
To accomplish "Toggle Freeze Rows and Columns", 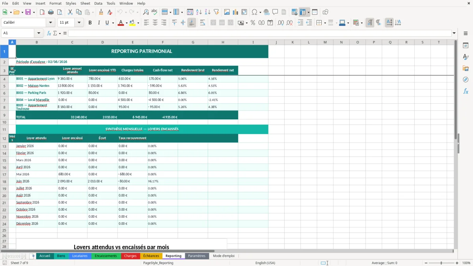I will [x=303, y=12].
